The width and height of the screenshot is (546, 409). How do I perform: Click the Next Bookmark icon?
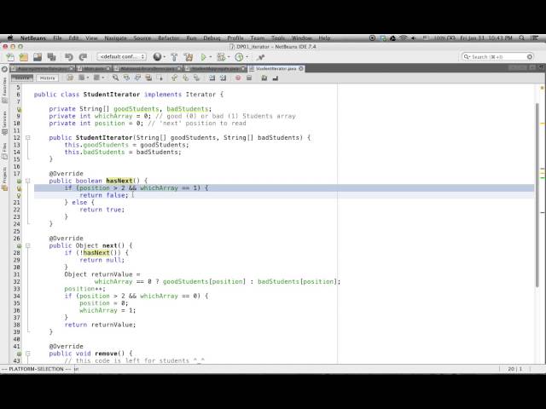click(x=185, y=78)
